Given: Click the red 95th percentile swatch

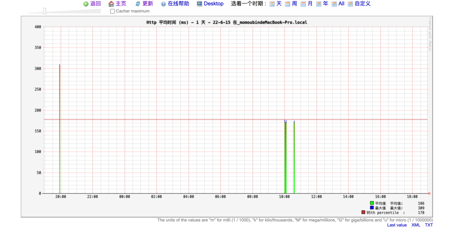Looking at the screenshot, I should click(363, 212).
